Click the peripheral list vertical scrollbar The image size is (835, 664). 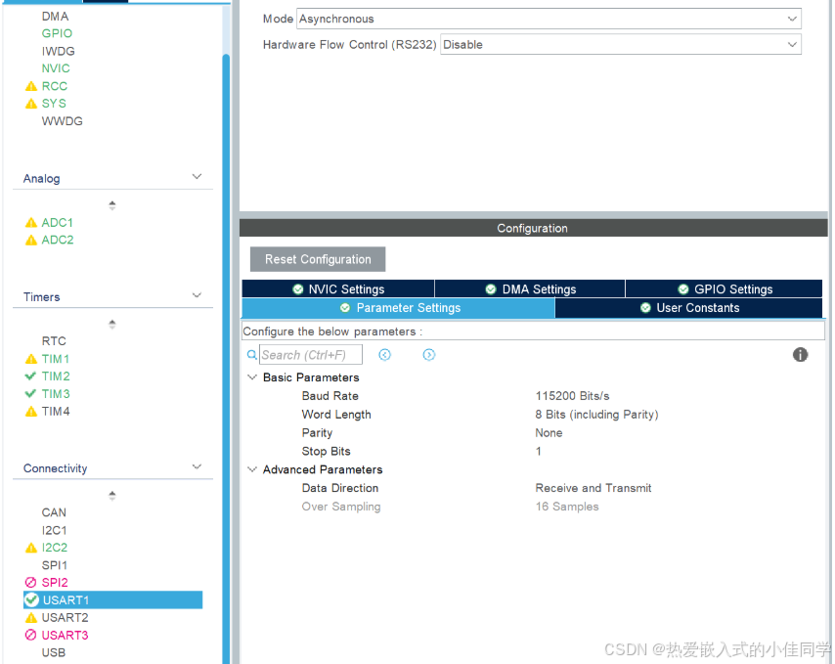coord(226,357)
